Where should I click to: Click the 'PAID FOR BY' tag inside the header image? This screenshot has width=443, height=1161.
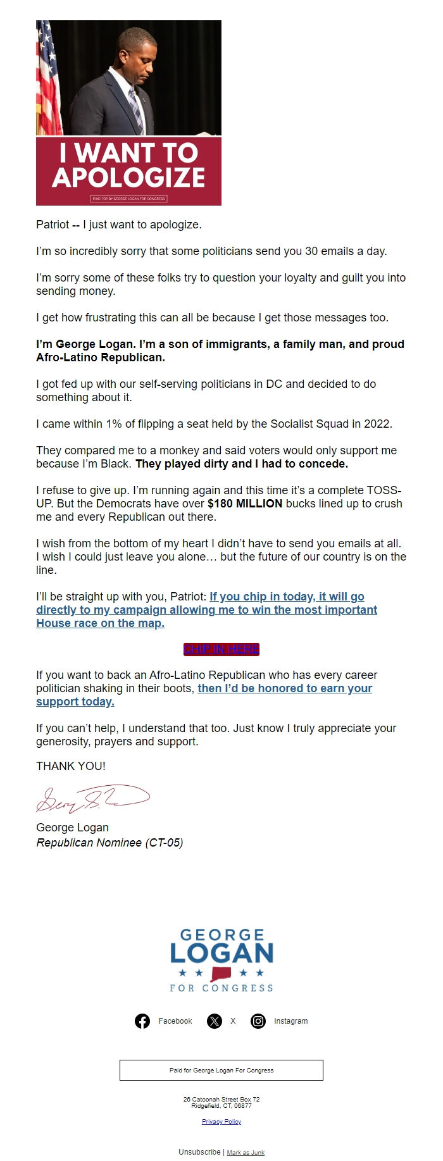[129, 198]
